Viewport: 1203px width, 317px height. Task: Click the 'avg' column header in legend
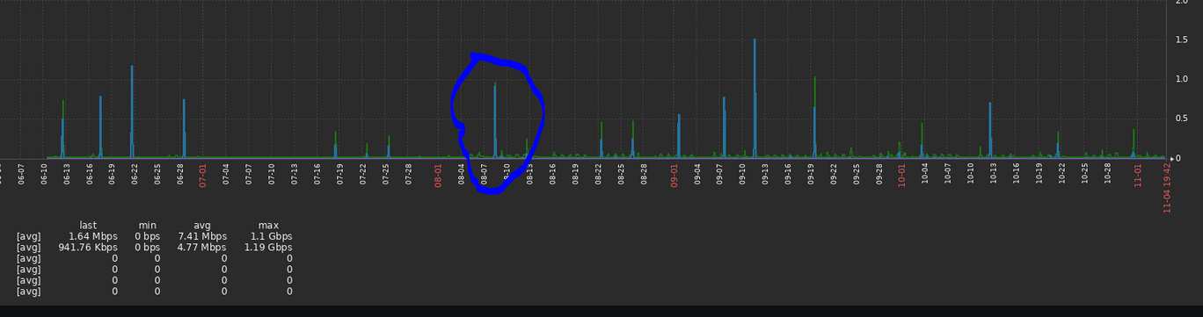[x=202, y=226]
